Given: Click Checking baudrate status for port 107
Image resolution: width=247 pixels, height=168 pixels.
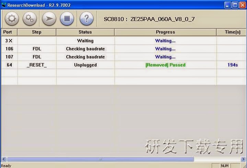Looking at the screenshot, I should tap(85, 57).
